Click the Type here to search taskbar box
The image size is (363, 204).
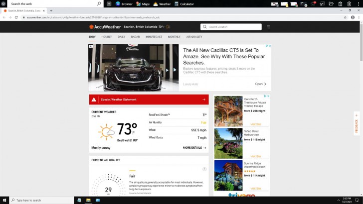41,200
